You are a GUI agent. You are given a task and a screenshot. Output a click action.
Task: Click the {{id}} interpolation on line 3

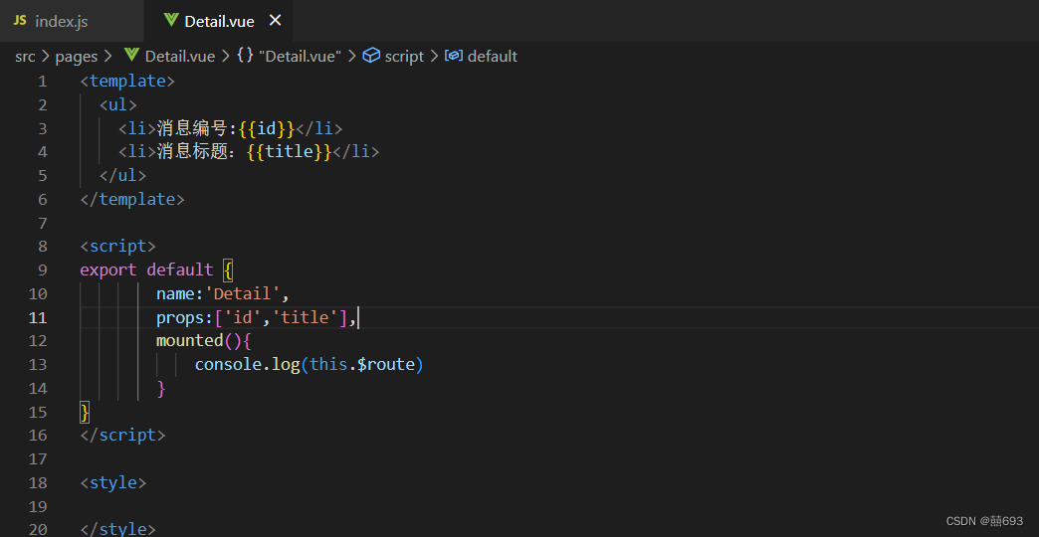click(x=267, y=128)
